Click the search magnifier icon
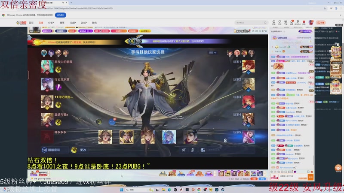 pyautogui.click(x=265, y=23)
